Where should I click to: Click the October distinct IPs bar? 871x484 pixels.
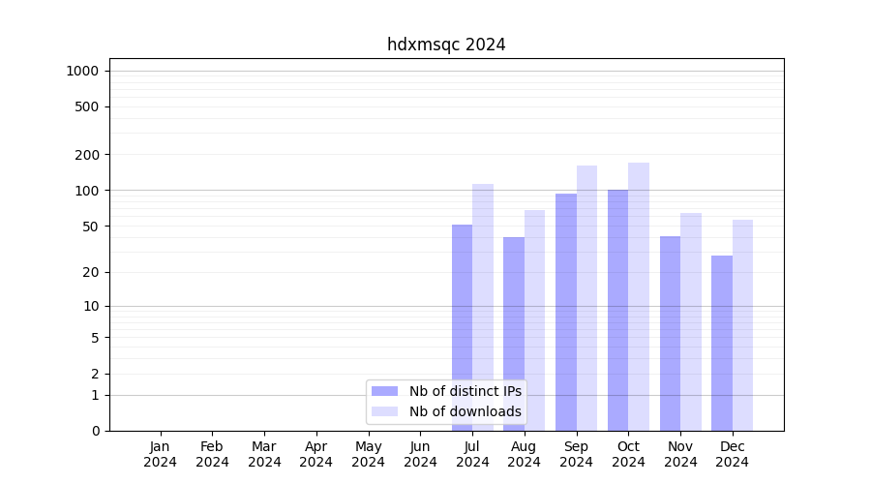(617, 310)
